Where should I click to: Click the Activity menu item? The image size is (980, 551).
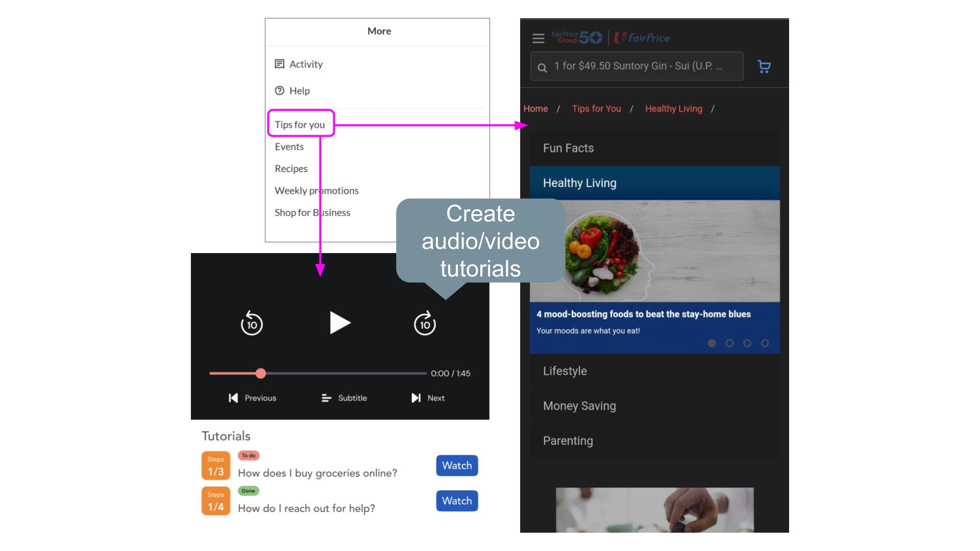(306, 64)
